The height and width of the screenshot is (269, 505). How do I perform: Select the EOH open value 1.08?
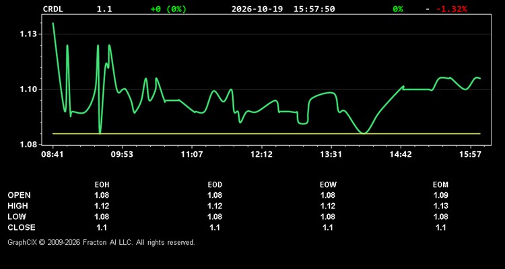point(102,195)
